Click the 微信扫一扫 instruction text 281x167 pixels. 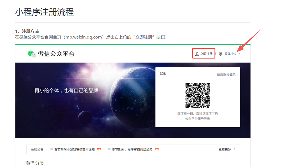(x=198, y=114)
